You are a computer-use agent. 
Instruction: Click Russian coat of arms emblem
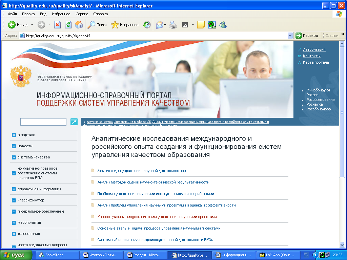(x=21, y=76)
